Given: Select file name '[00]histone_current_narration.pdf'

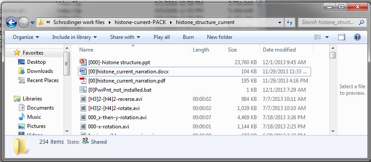Looking at the screenshot, I should [x=126, y=81].
